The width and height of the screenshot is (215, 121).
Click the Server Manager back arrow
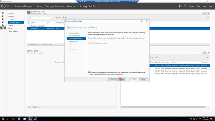[3, 6]
